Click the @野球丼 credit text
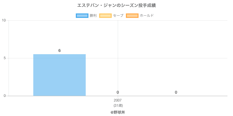Image resolution: width=233 pixels, height=116 pixels. [x=118, y=112]
